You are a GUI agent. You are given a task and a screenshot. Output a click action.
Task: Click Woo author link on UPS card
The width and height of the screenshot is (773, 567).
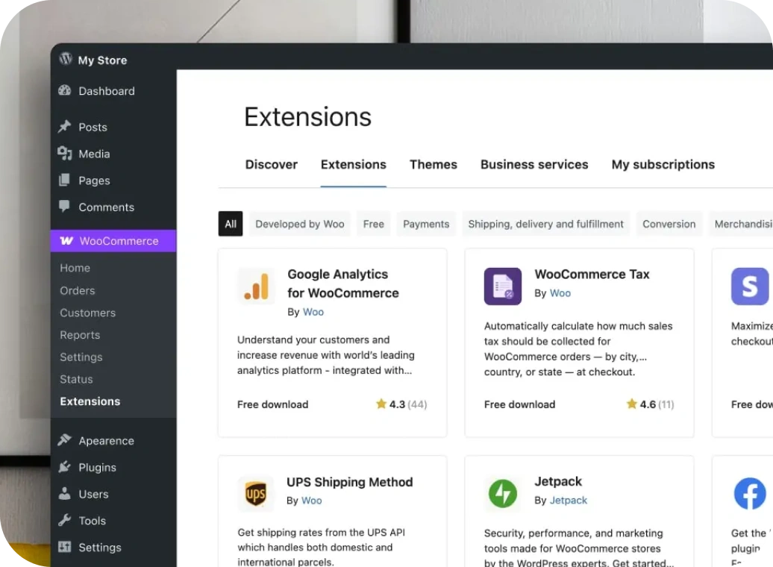click(x=312, y=501)
